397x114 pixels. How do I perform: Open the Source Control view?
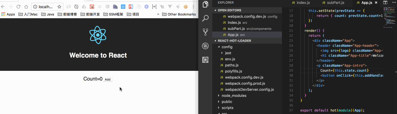(x=205, y=32)
